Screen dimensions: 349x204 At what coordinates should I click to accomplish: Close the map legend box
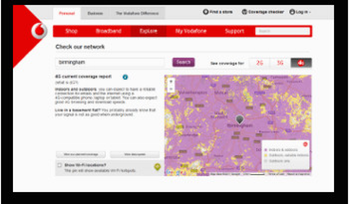[305, 144]
